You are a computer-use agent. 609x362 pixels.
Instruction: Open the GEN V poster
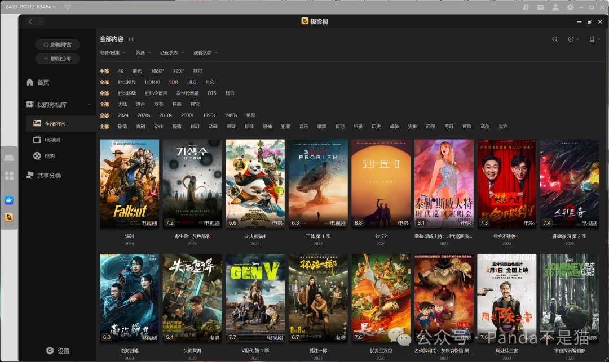[255, 298]
